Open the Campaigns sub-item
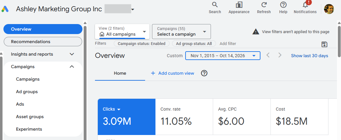341x140 pixels. coord(28,79)
